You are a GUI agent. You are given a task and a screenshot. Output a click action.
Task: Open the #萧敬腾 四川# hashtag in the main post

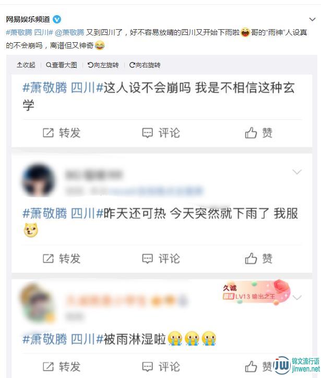click(29, 32)
